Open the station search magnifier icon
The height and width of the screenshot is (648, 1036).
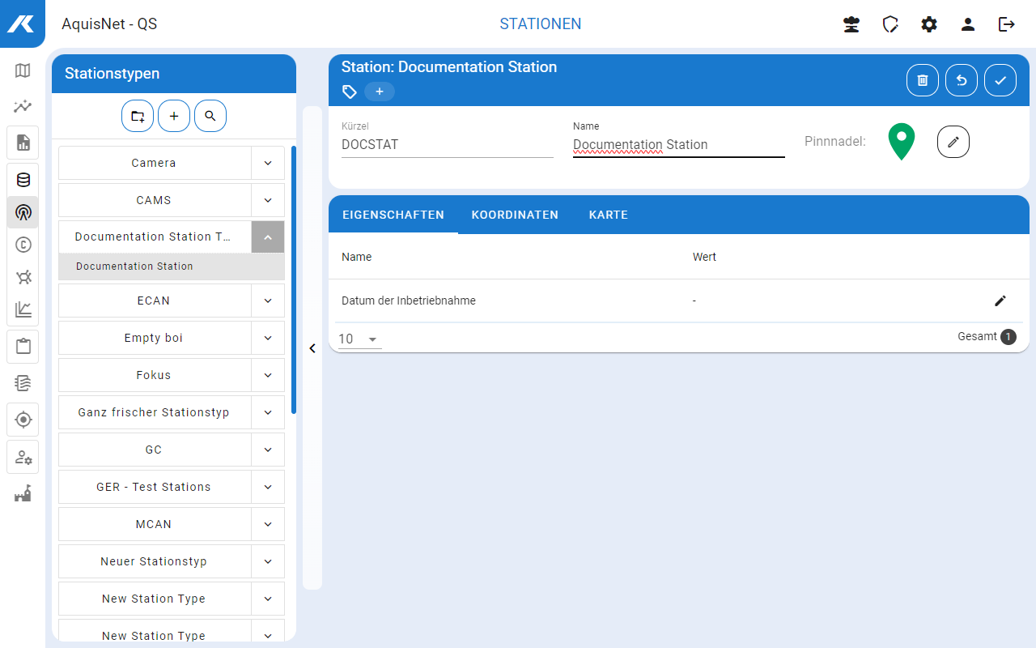pyautogui.click(x=210, y=117)
